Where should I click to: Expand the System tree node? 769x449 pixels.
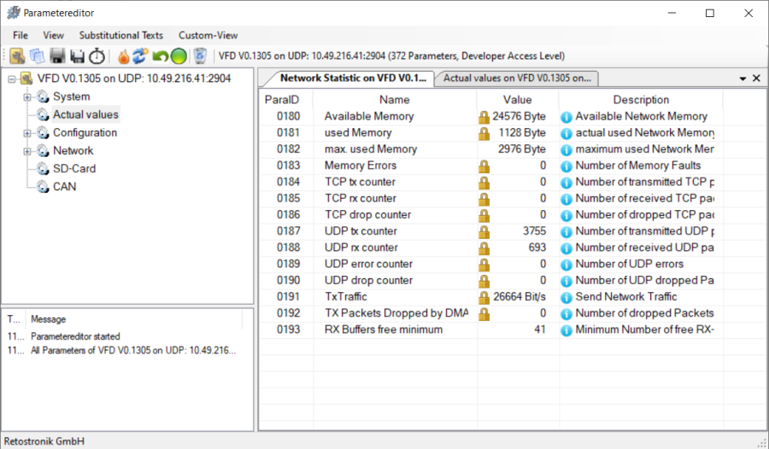click(x=27, y=97)
